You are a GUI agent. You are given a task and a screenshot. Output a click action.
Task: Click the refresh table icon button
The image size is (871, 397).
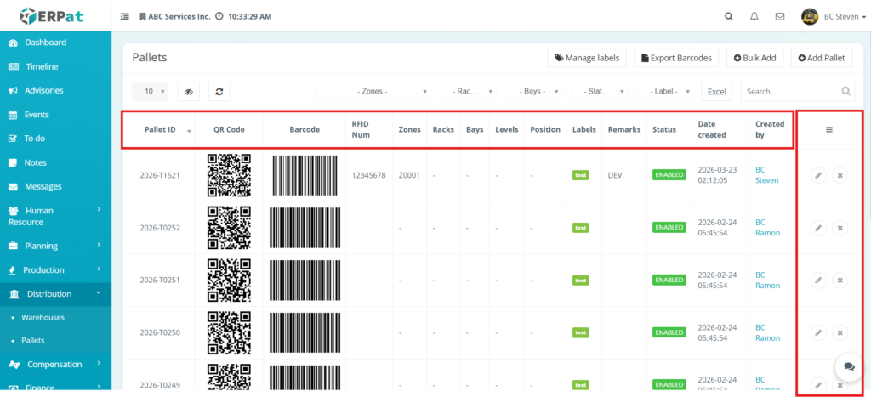[219, 91]
